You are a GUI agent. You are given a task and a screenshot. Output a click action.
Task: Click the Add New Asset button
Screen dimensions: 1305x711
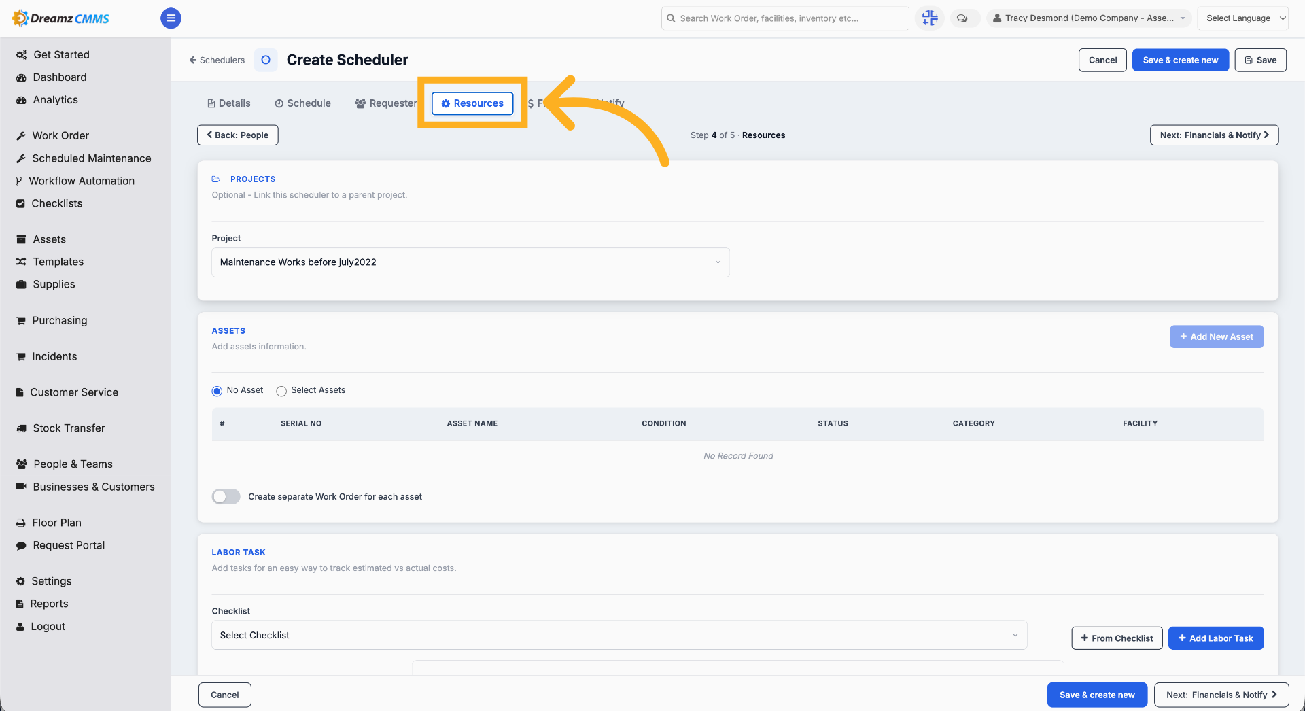pyautogui.click(x=1217, y=336)
